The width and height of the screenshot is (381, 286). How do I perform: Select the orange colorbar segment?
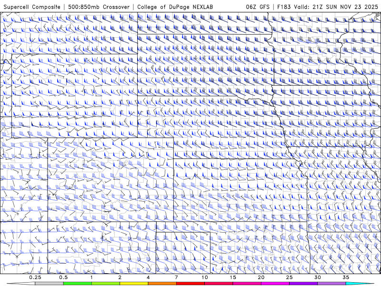click(162, 284)
